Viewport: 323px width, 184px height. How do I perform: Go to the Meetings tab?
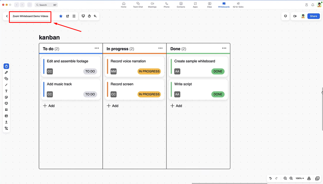[x=152, y=5]
